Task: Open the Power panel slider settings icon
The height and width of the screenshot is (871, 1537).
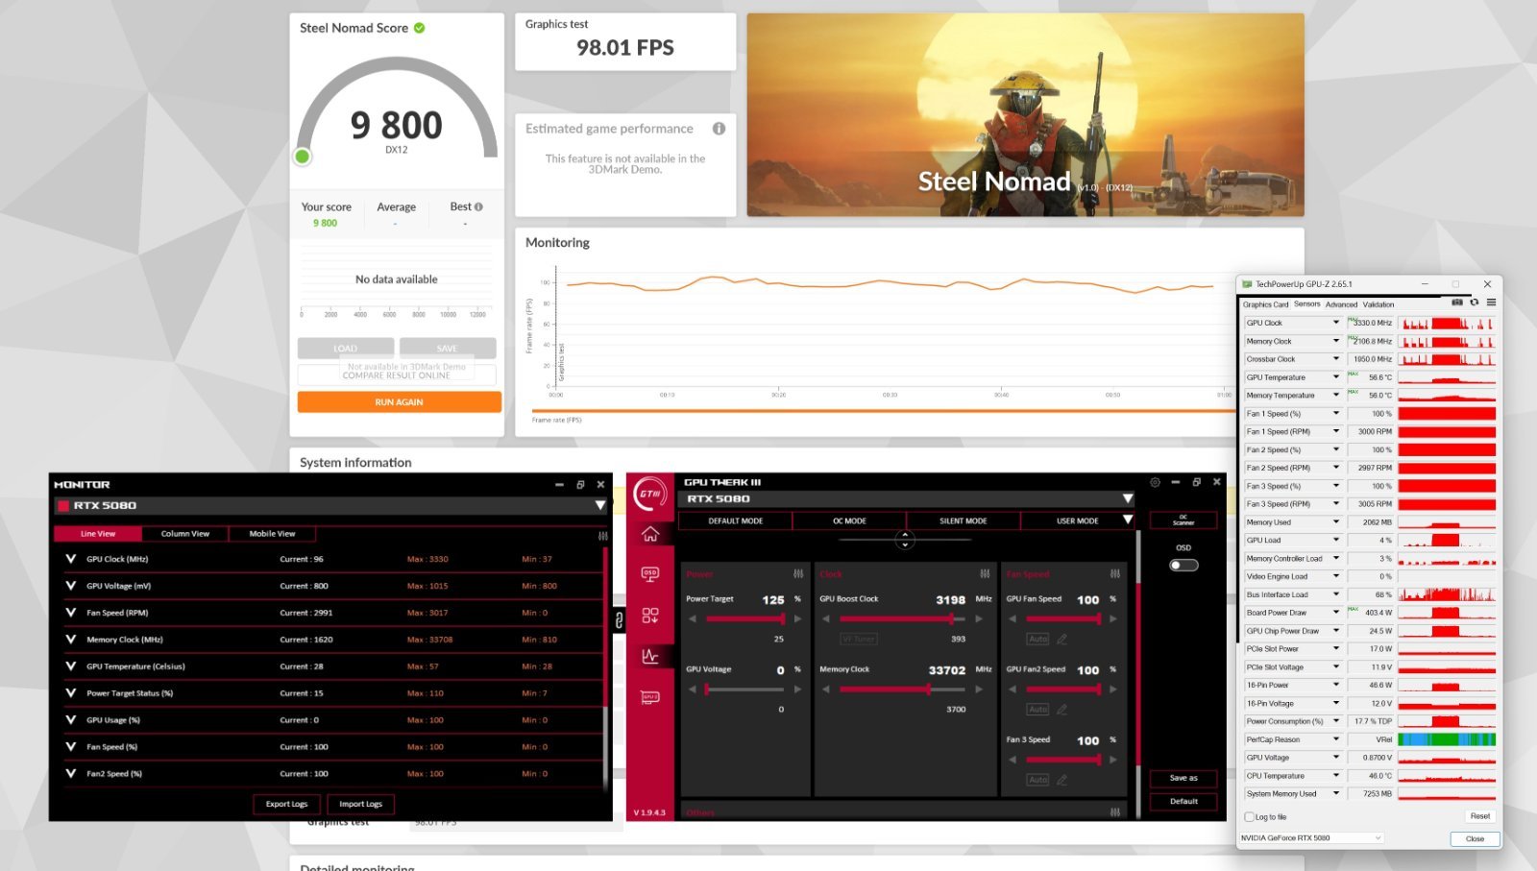Action: [x=798, y=573]
